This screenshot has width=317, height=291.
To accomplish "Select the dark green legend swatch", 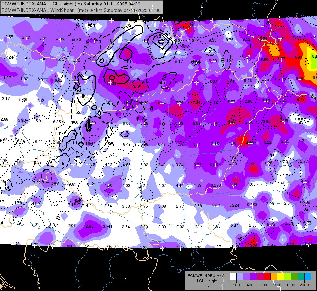I will [294, 277].
